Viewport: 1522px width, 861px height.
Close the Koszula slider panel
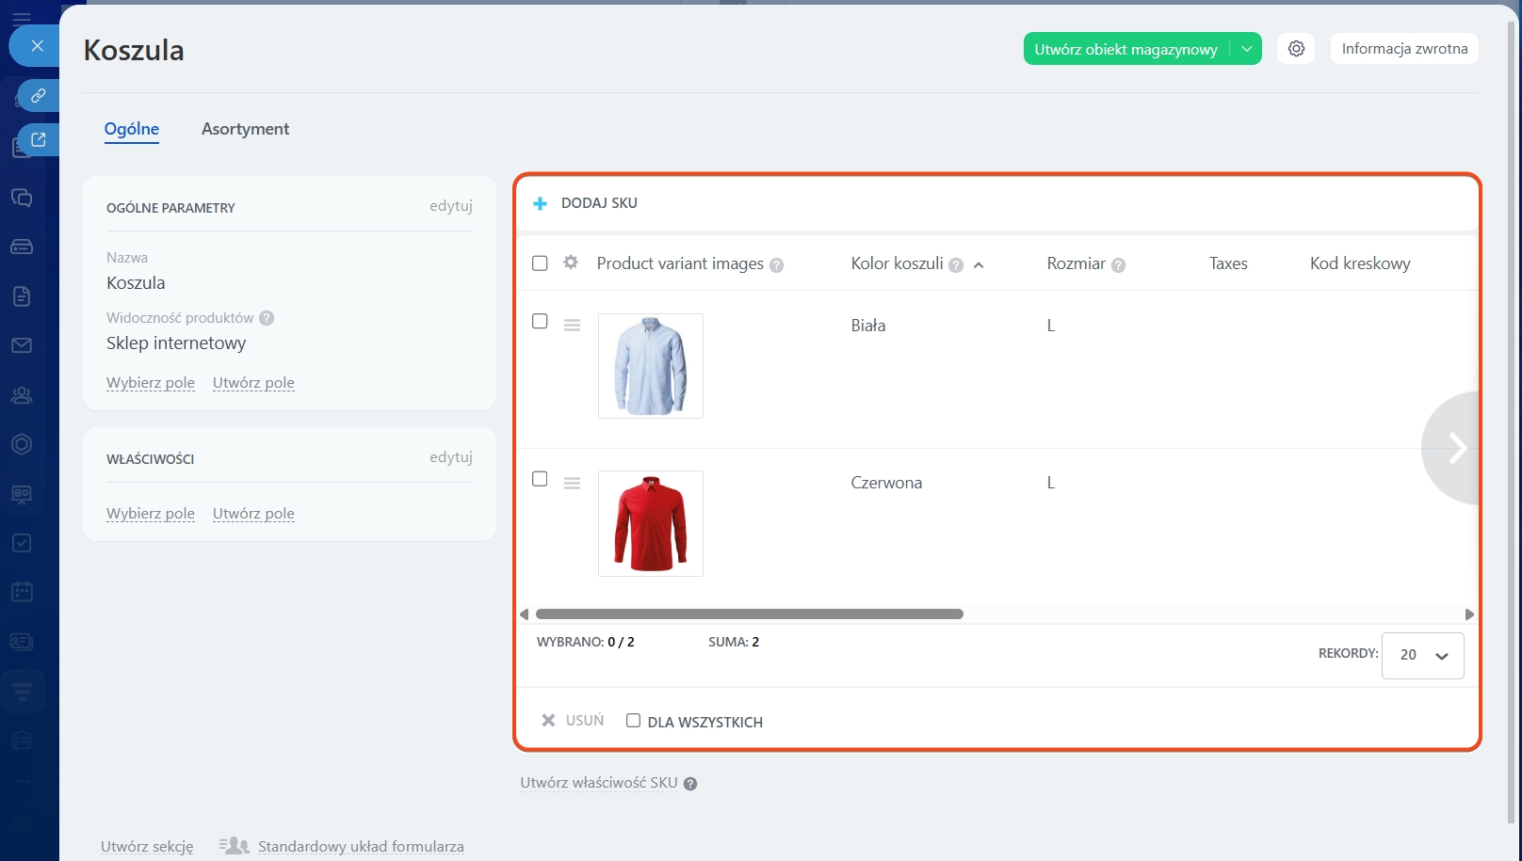click(x=37, y=45)
